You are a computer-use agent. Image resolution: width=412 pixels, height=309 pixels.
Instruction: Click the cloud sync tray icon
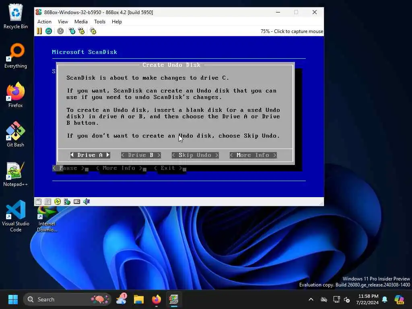324,299
